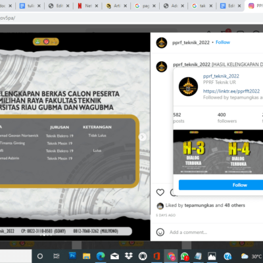Image resolution: width=263 pixels, height=263 pixels.
Task: Open the Mail app in taskbar
Action: click(x=114, y=256)
